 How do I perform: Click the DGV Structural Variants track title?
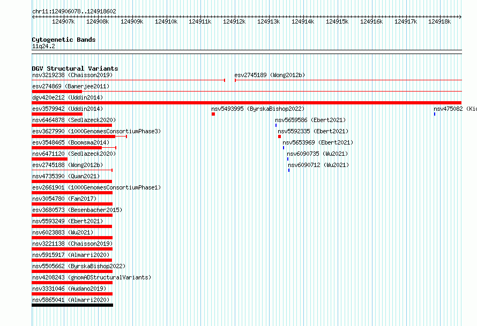click(x=75, y=69)
